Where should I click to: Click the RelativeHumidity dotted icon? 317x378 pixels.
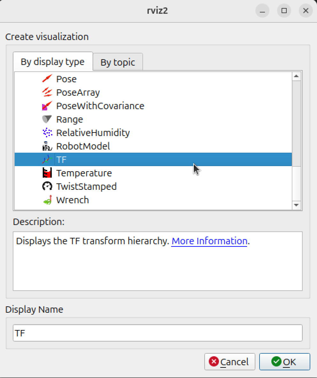[x=47, y=133]
